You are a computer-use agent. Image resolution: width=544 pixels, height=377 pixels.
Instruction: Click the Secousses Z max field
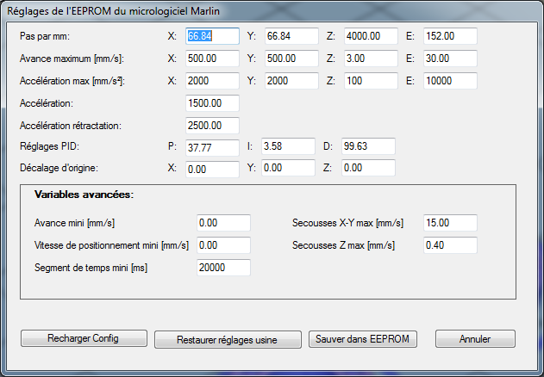(449, 245)
